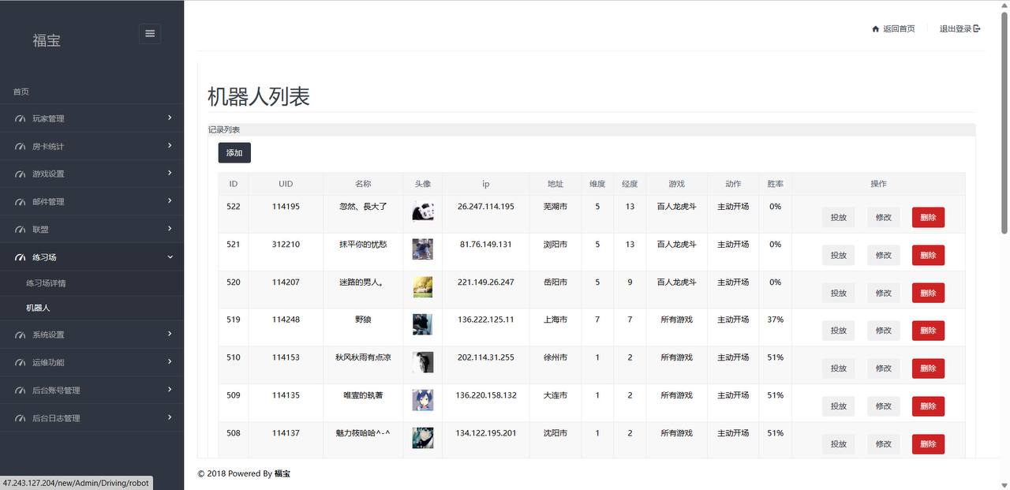
Task: Click the home icon beside 返回首页
Action: click(875, 29)
